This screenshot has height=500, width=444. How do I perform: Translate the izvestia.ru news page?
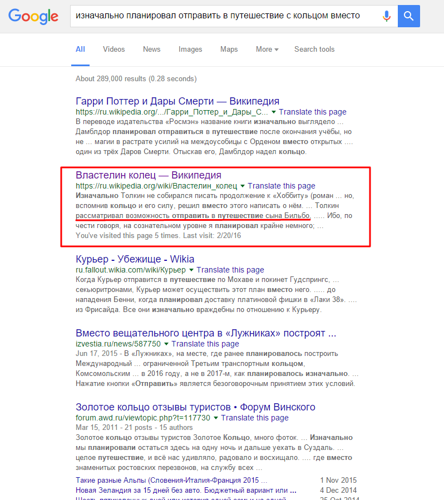[x=205, y=344]
